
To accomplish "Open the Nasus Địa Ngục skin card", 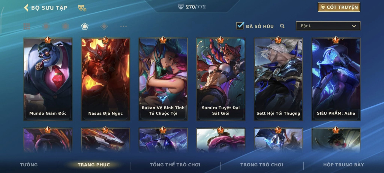I will pyautogui.click(x=106, y=79).
